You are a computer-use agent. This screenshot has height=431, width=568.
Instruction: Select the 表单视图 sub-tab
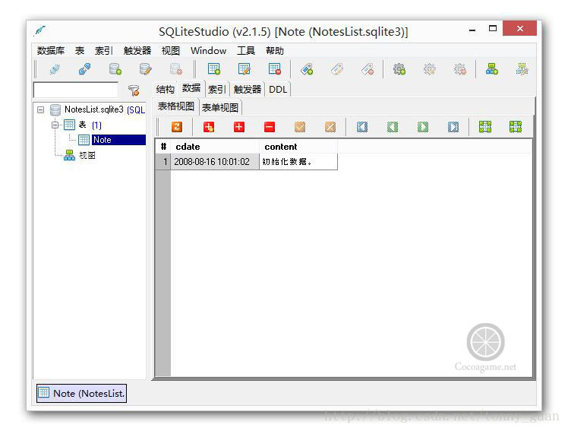pyautogui.click(x=220, y=108)
